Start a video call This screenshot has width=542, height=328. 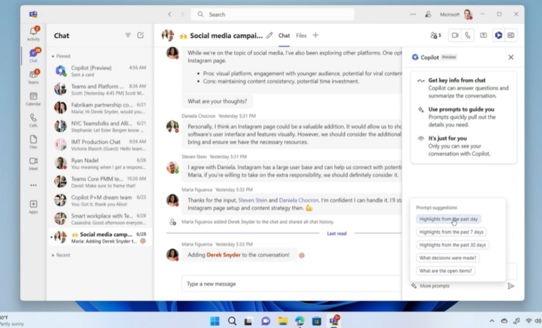(455, 35)
